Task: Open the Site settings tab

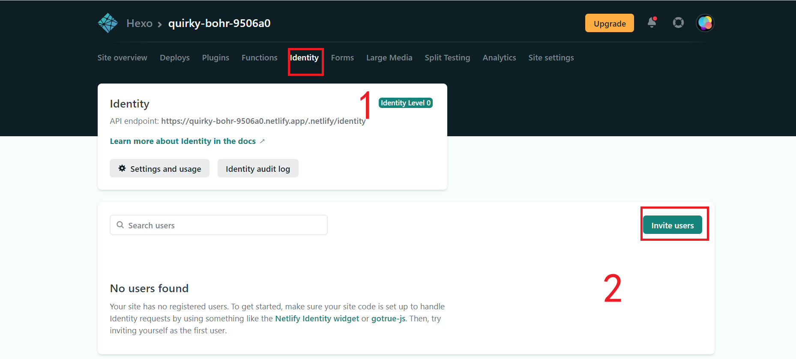Action: [x=551, y=57]
